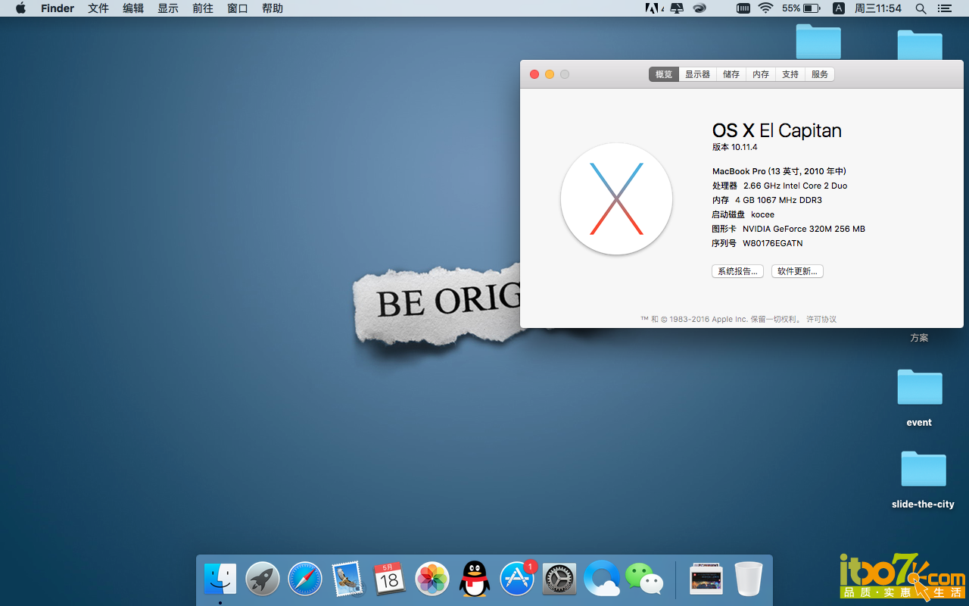
Task: Open display mirroring menu bar icon
Action: point(677,8)
